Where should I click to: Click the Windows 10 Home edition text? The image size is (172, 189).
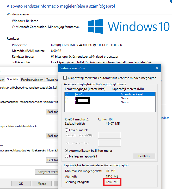(25, 21)
